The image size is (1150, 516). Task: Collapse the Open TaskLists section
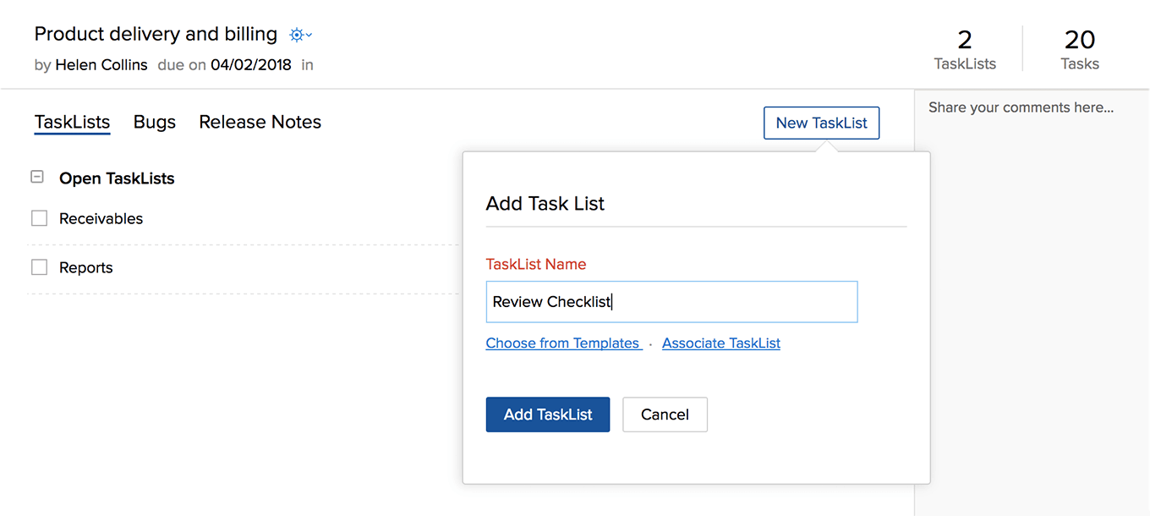[x=37, y=178]
